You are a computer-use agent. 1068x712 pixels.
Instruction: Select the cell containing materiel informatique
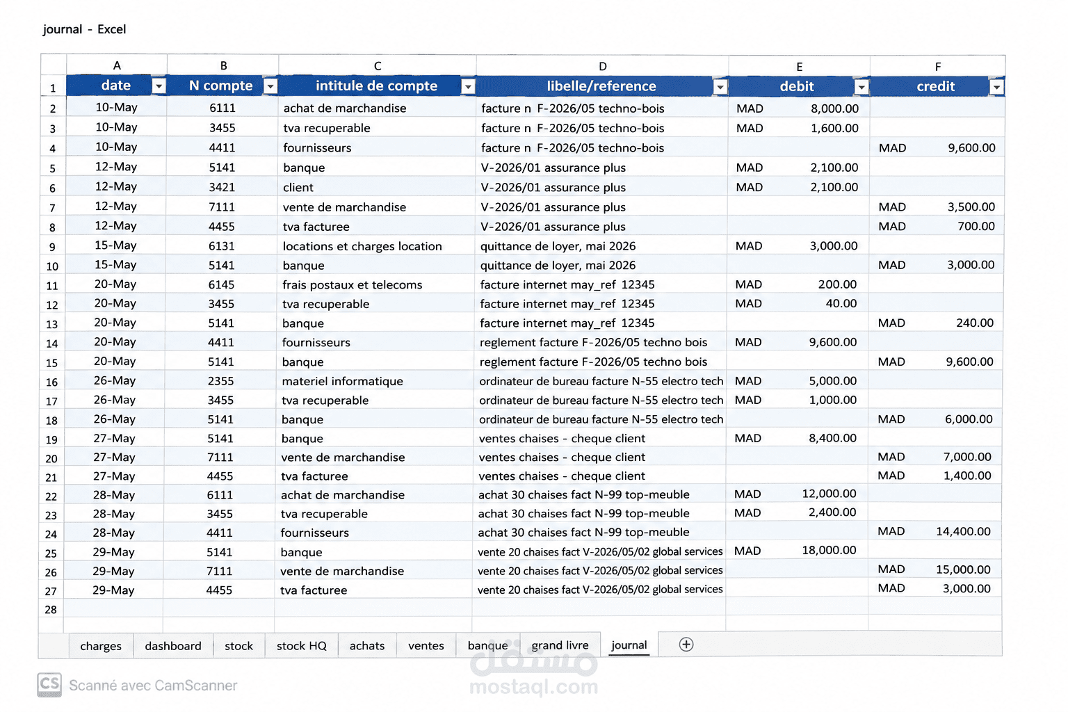tap(374, 381)
